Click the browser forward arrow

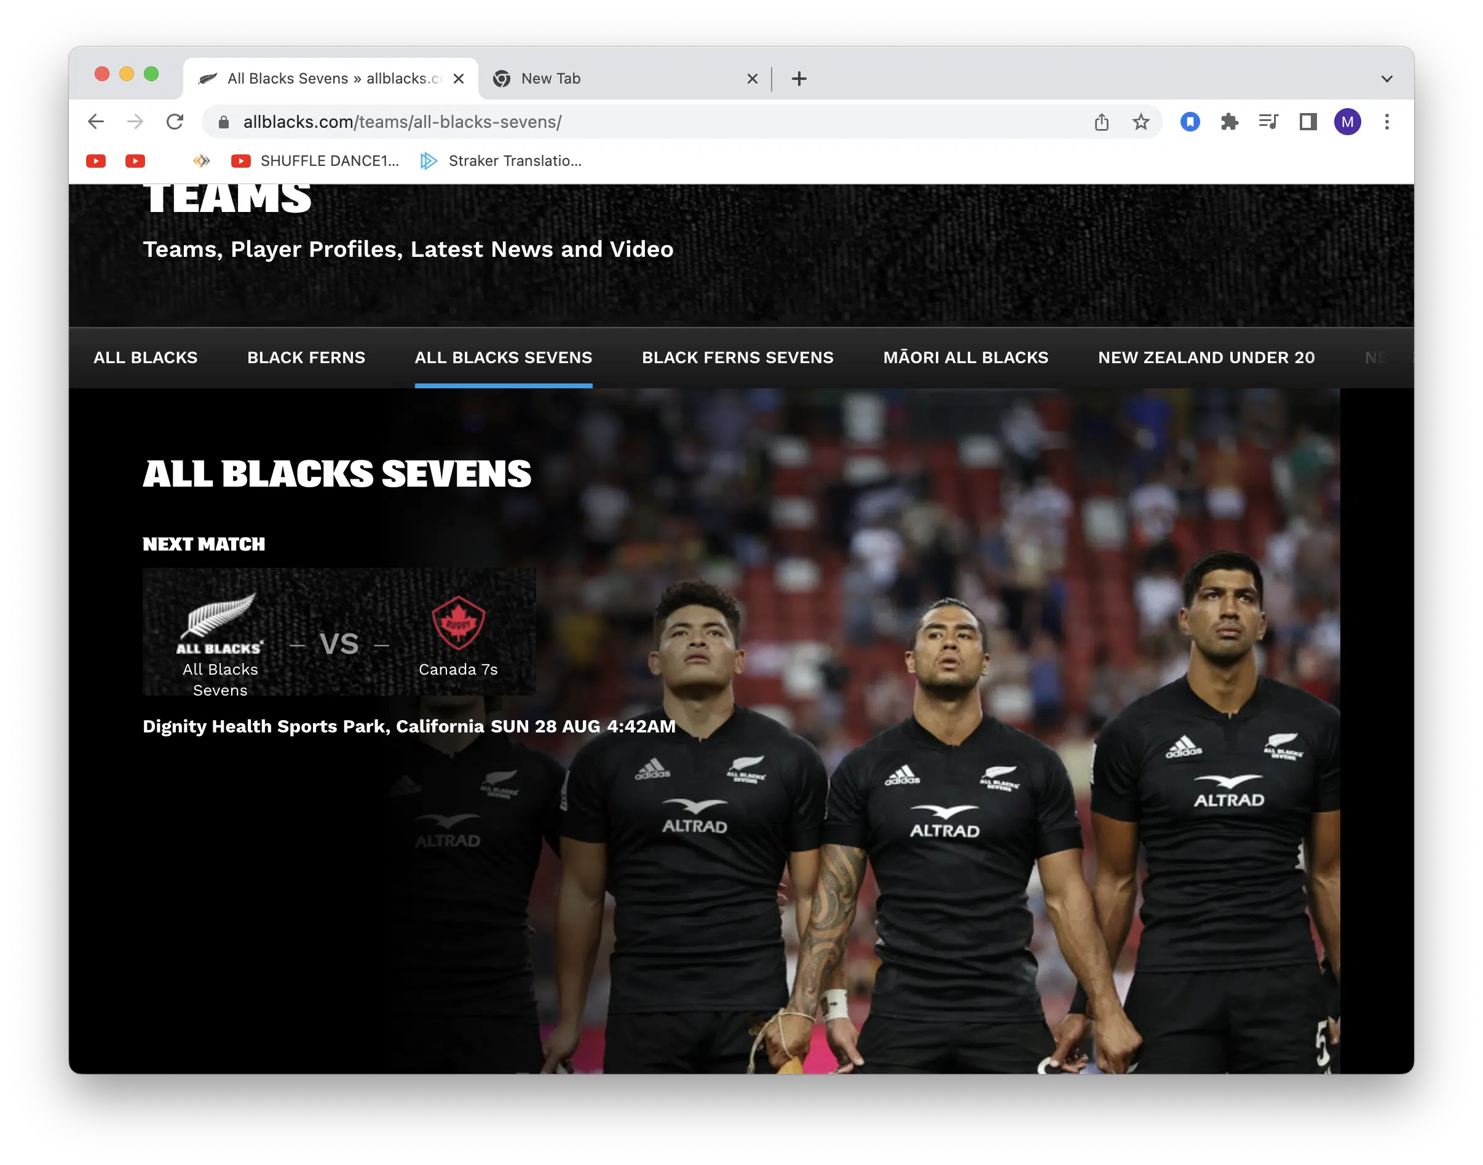tap(135, 122)
